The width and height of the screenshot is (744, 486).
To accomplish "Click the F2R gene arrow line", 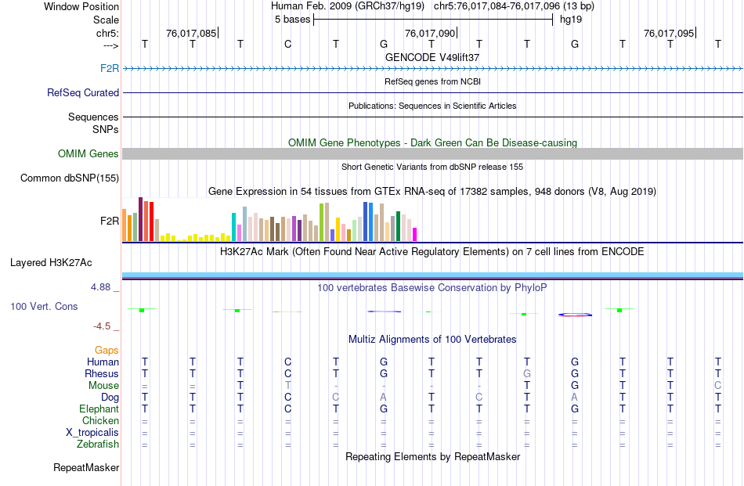I will point(432,69).
